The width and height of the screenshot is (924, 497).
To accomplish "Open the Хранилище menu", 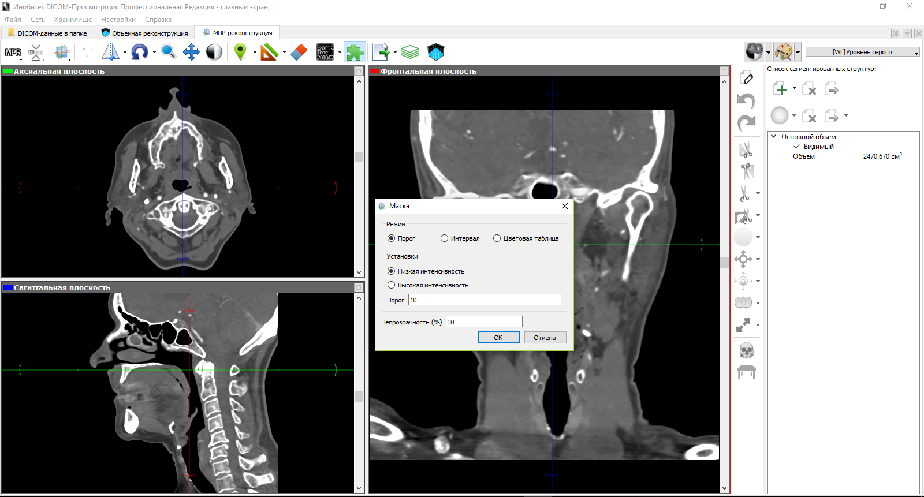I will (73, 20).
